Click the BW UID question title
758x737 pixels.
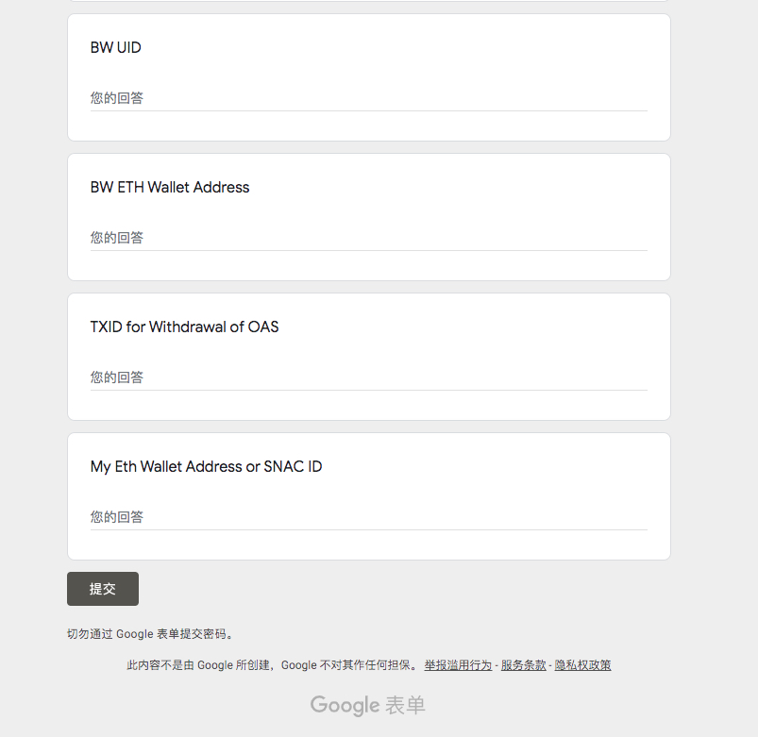pyautogui.click(x=116, y=48)
